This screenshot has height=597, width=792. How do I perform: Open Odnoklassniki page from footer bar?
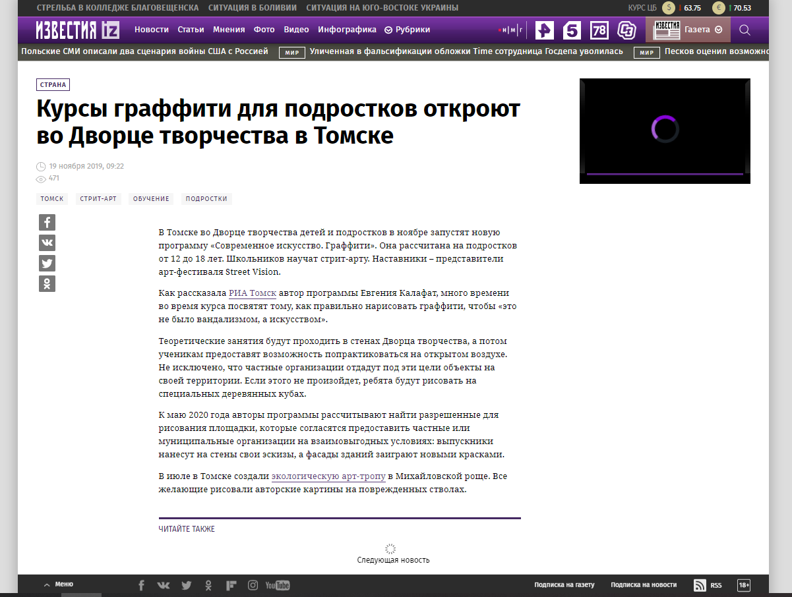point(208,585)
